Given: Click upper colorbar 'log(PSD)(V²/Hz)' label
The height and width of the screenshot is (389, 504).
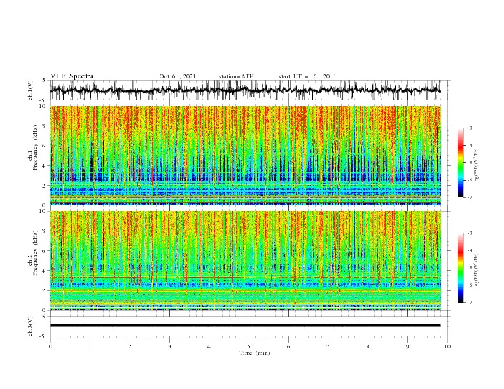Looking at the screenshot, I should pyautogui.click(x=477, y=166).
